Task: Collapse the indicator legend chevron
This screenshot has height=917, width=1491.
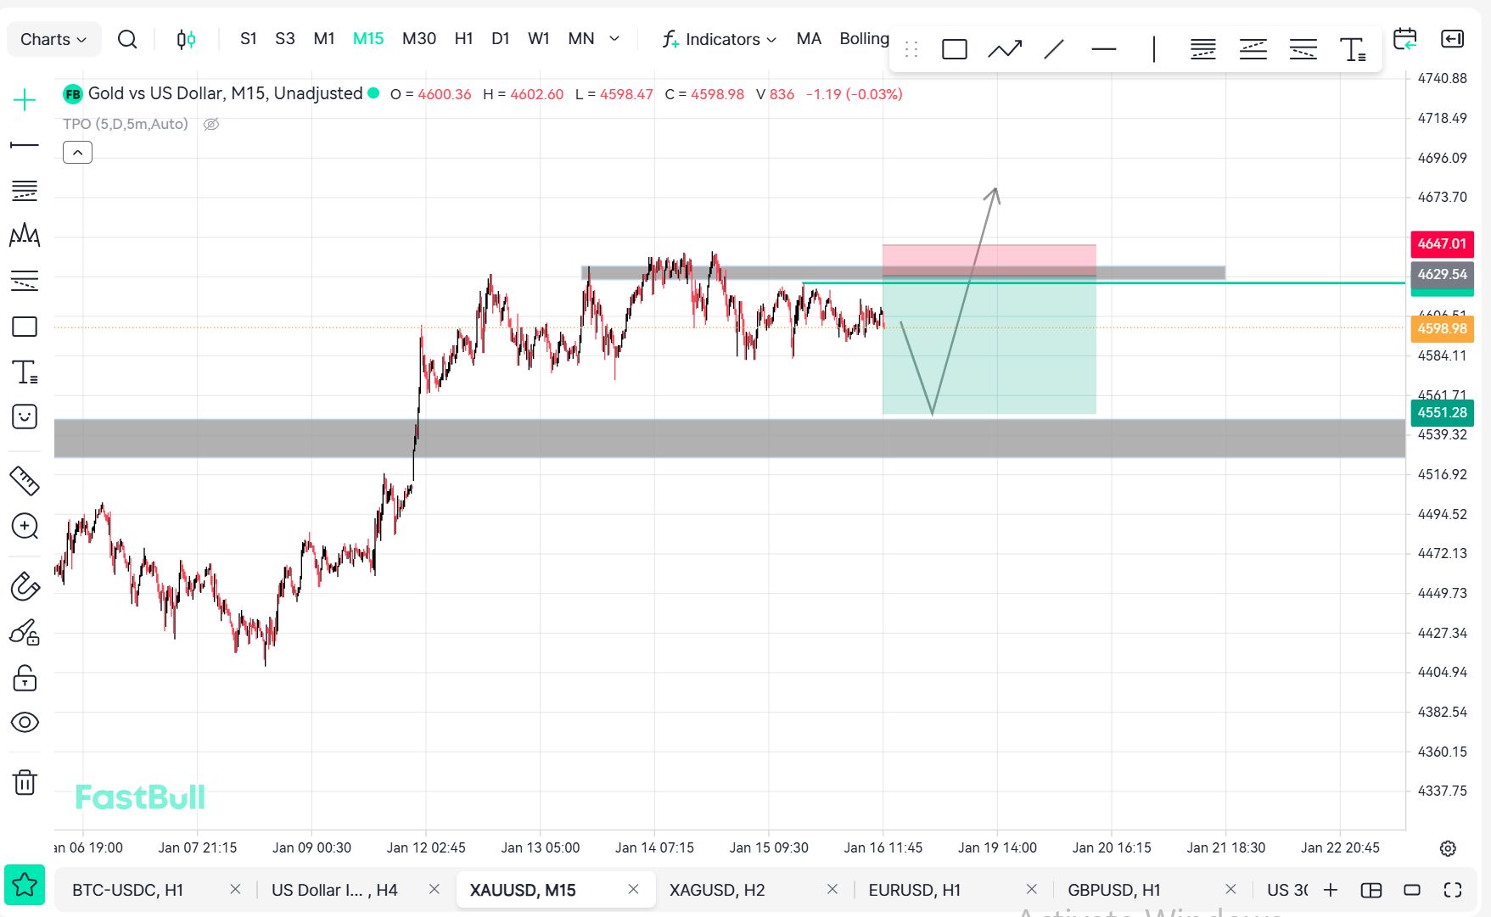Action: point(77,153)
